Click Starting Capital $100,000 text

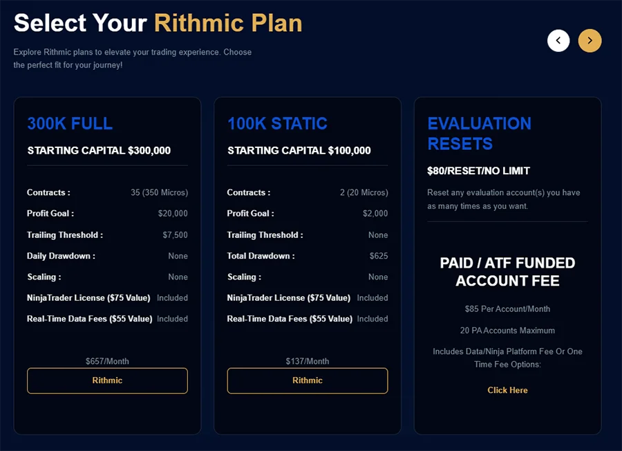pyautogui.click(x=299, y=151)
